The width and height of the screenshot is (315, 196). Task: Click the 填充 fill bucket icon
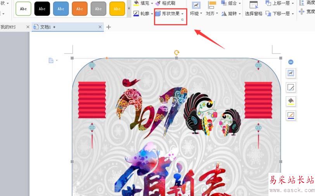coord(137,3)
